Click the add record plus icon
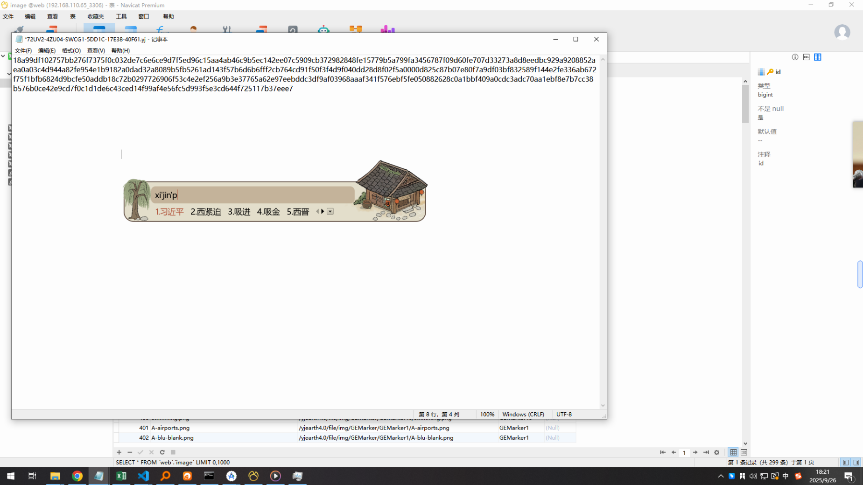 coord(119,452)
